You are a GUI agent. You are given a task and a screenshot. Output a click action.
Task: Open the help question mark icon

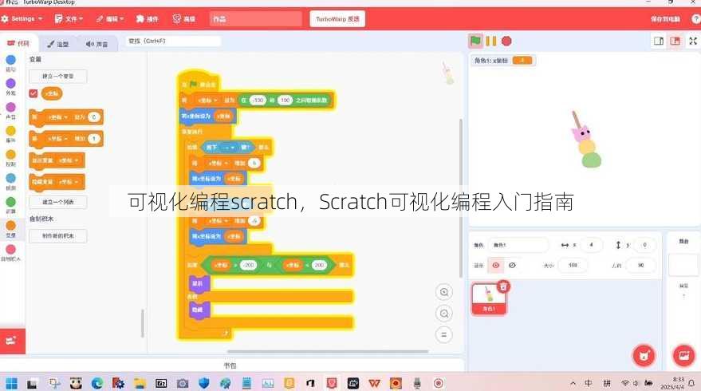696,19
